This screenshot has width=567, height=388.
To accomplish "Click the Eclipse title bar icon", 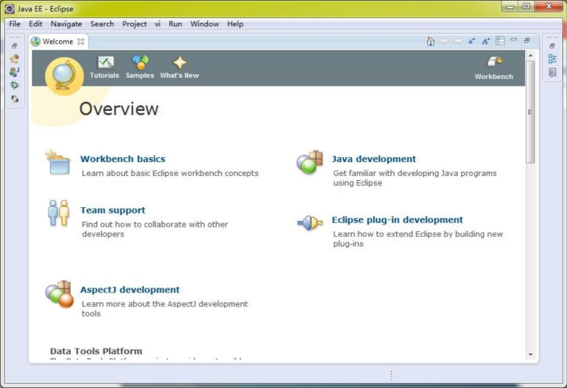I will [10, 9].
